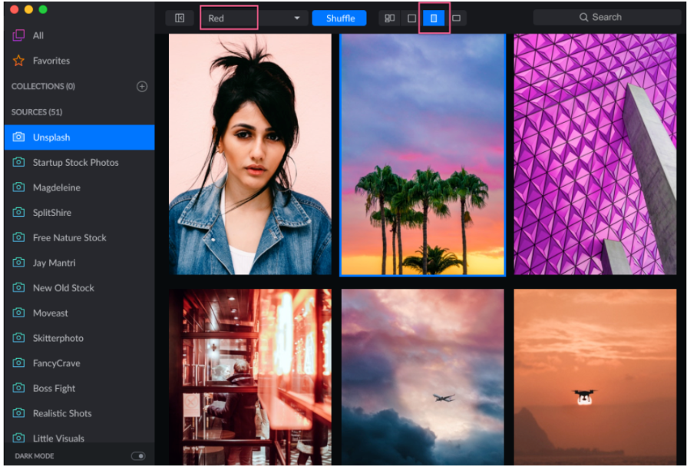Open the Red color filter dropdown
Image resolution: width=687 pixels, height=467 pixels.
coord(253,18)
